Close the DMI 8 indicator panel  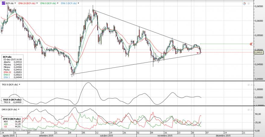[x=251, y=110]
